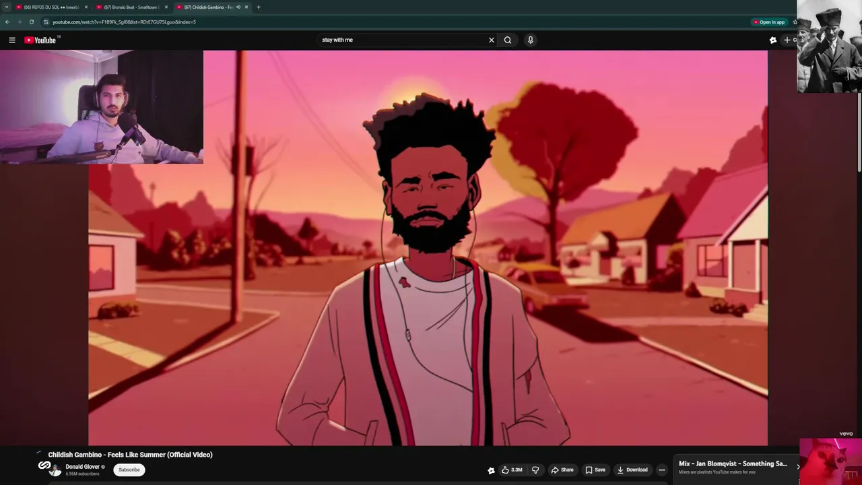
Task: Close the Bronski Beat tab
Action: [x=166, y=7]
